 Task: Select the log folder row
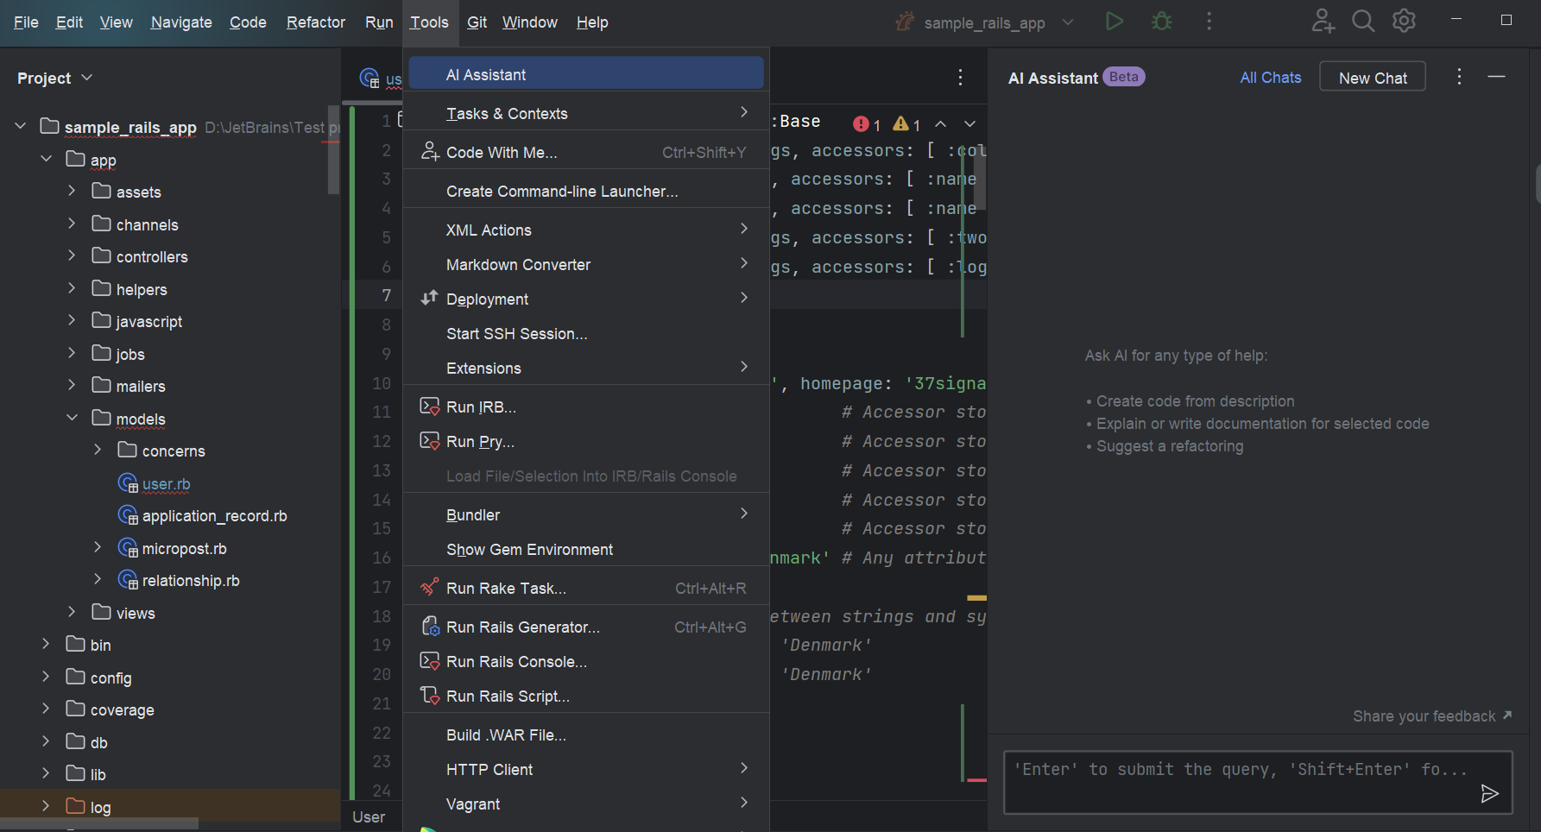click(170, 806)
